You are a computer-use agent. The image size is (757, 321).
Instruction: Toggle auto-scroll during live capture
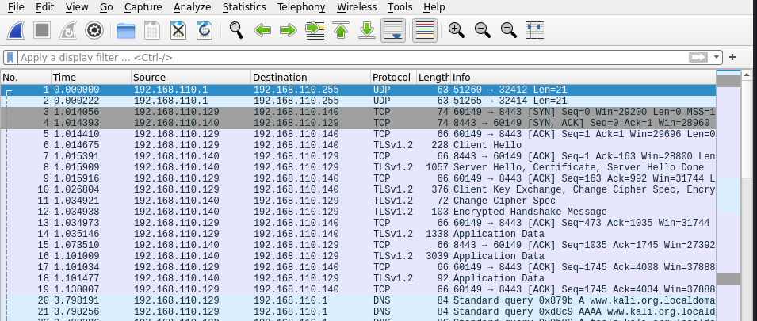(x=392, y=31)
